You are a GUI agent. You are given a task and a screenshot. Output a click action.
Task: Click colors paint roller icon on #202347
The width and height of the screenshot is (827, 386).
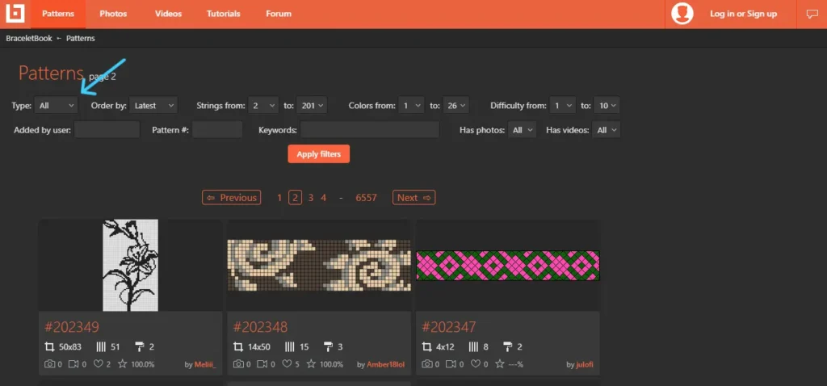point(509,346)
